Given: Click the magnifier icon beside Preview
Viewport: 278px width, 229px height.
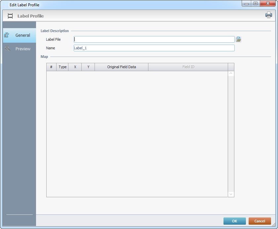Looking at the screenshot, I should (x=7, y=49).
